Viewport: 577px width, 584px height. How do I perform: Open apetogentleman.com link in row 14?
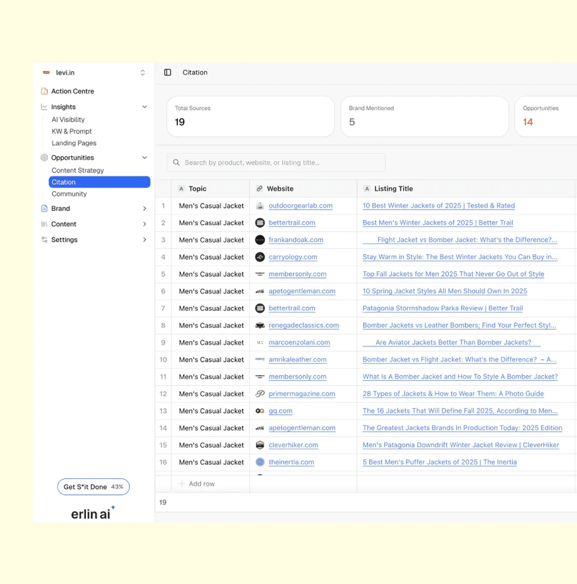(x=302, y=428)
